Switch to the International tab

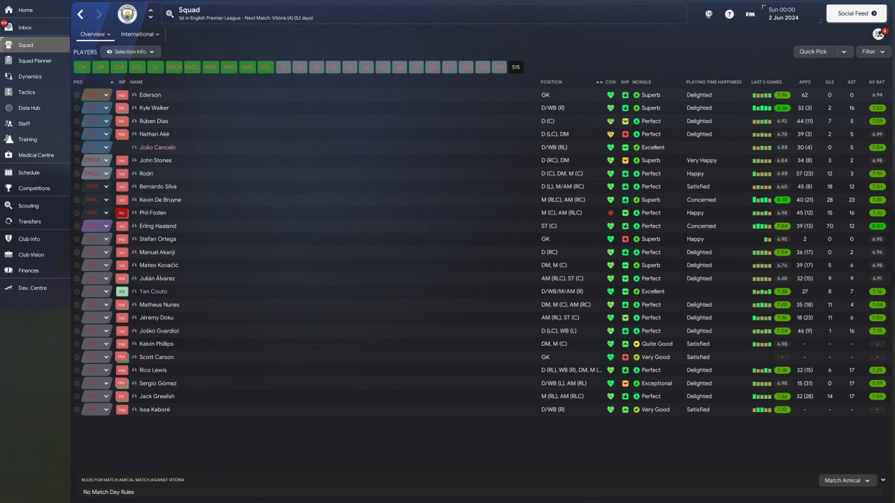pyautogui.click(x=140, y=34)
